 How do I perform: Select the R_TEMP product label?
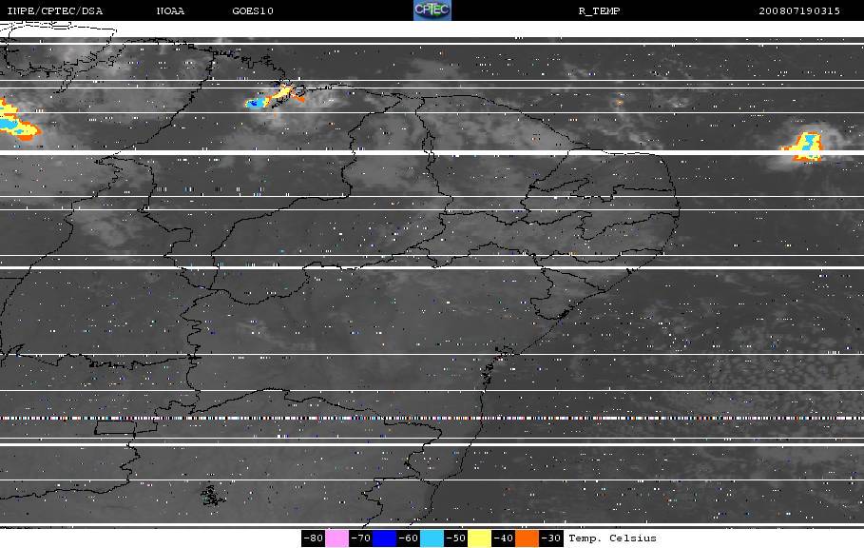click(x=600, y=11)
